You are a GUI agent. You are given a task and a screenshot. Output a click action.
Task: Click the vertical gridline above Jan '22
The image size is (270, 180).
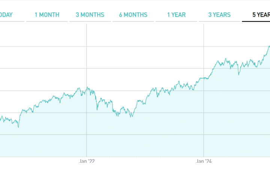tap(87, 56)
